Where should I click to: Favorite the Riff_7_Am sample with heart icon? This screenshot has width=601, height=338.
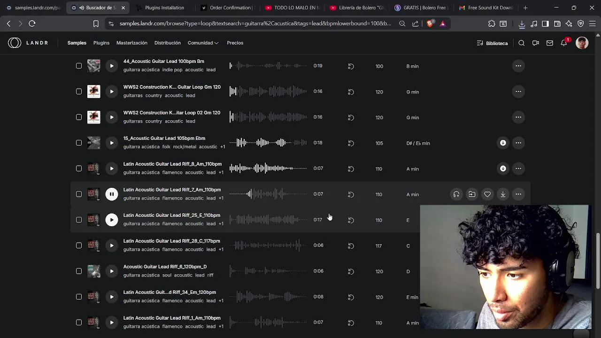487,194
